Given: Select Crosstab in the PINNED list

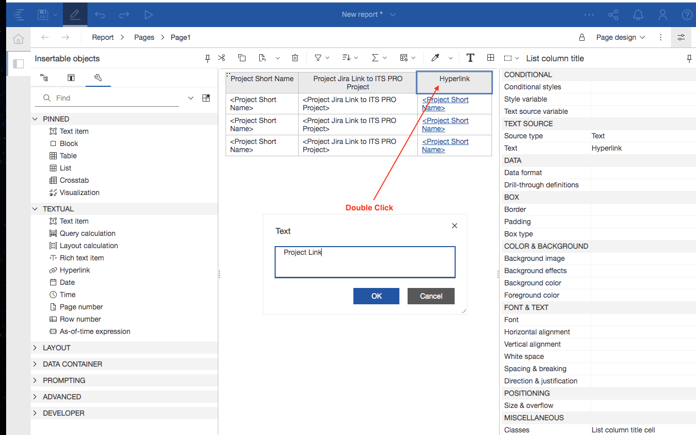Looking at the screenshot, I should (69, 180).
